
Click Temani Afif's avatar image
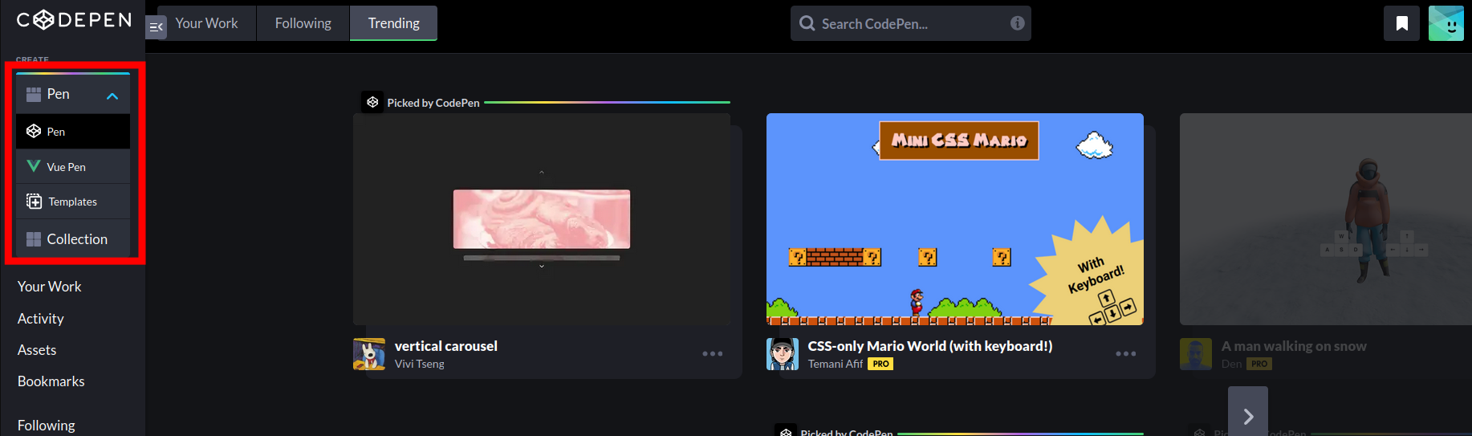(782, 354)
